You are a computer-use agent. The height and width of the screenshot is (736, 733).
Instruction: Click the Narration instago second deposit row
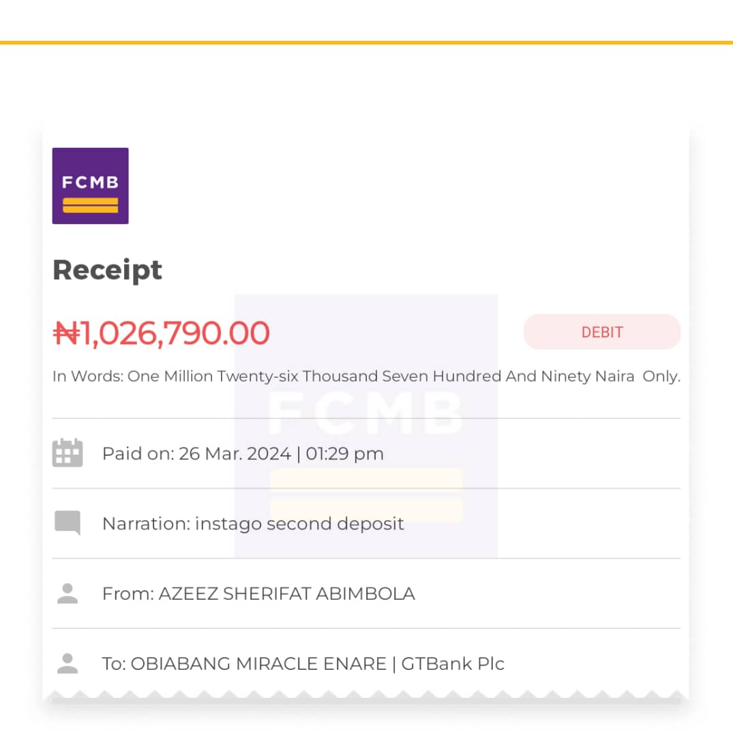coord(366,523)
